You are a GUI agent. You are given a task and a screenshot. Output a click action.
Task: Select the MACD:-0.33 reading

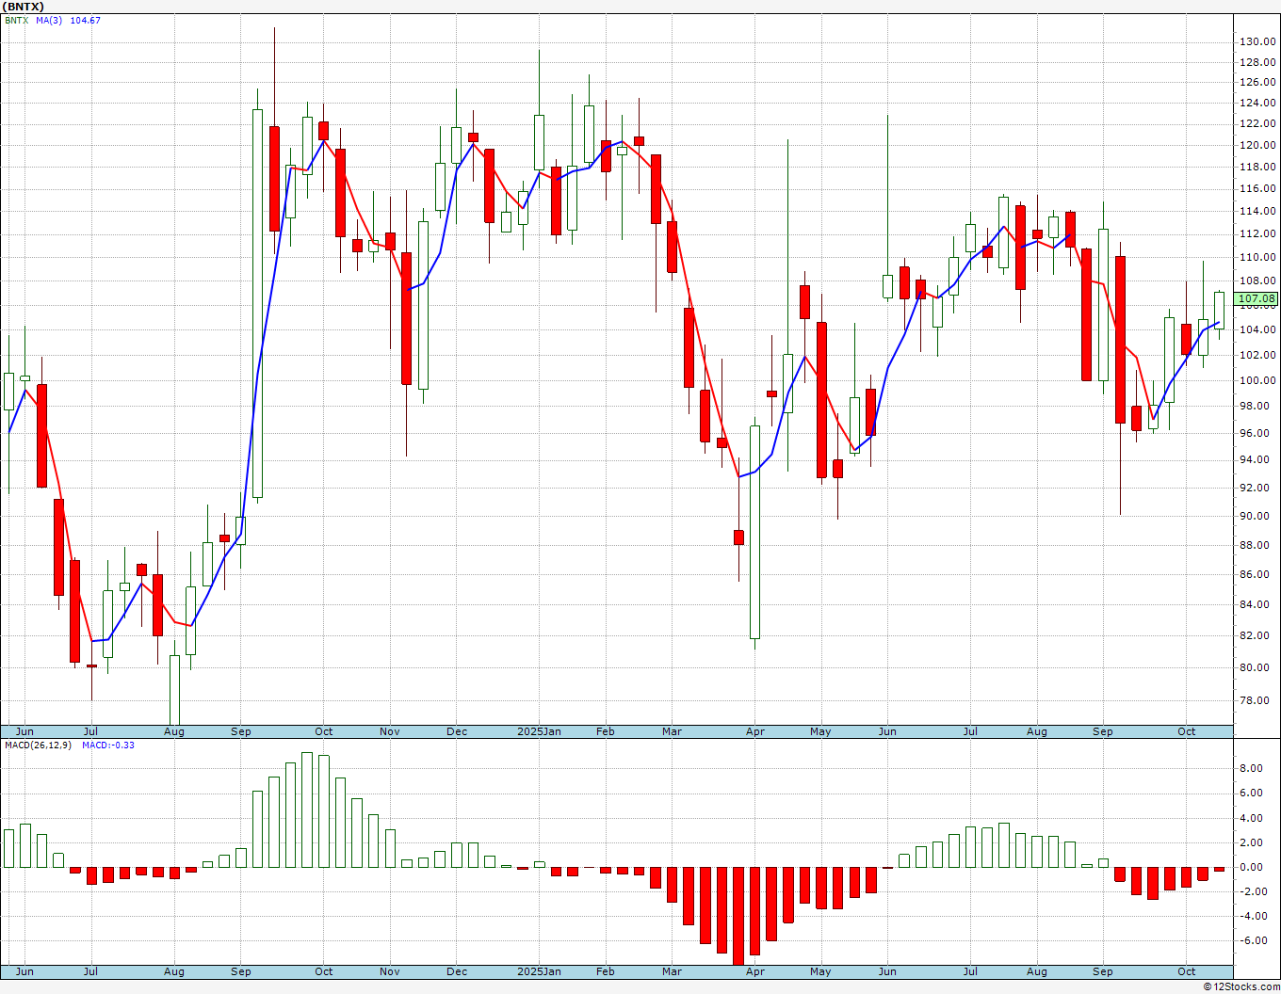(x=108, y=745)
